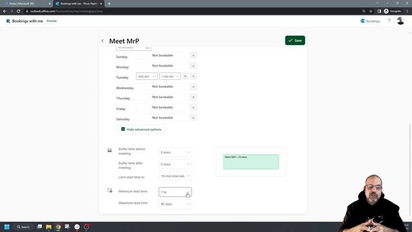Open the Minimum lead time dropdown

[175, 192]
